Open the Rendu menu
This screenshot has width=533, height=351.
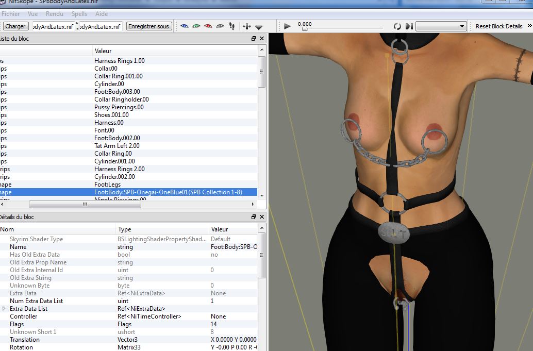pyautogui.click(x=55, y=14)
